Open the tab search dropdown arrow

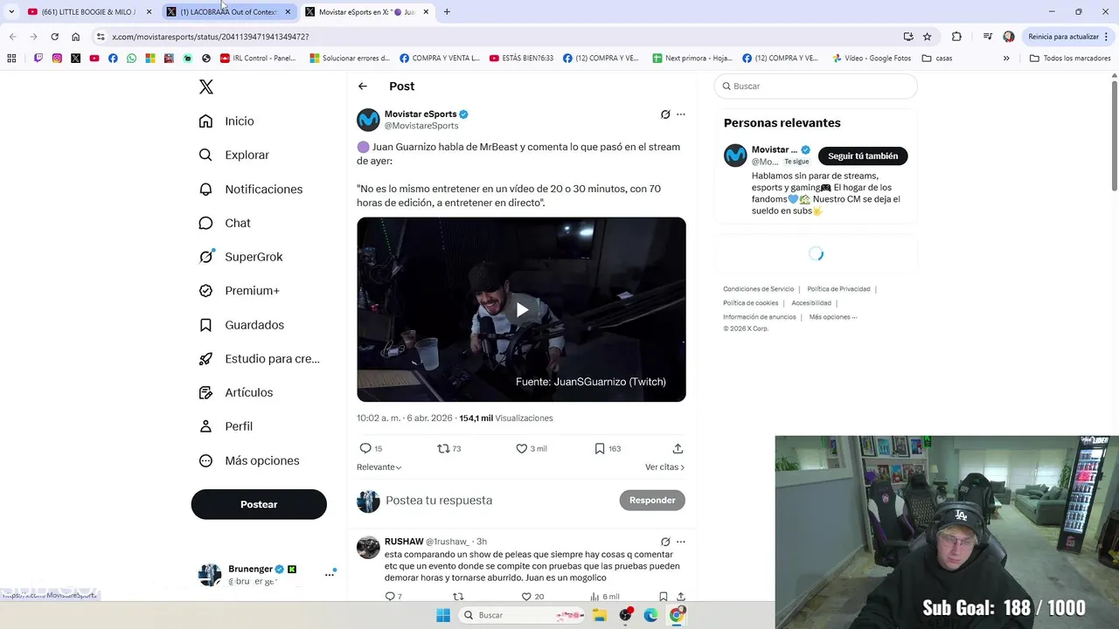pyautogui.click(x=11, y=12)
